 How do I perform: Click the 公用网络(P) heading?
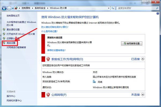tap(59, 95)
